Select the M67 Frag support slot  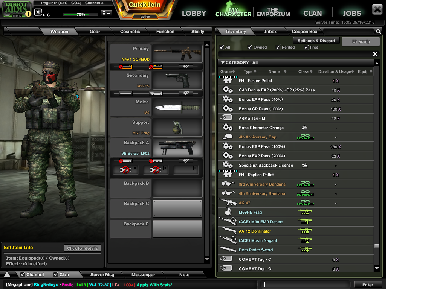pyautogui.click(x=177, y=127)
